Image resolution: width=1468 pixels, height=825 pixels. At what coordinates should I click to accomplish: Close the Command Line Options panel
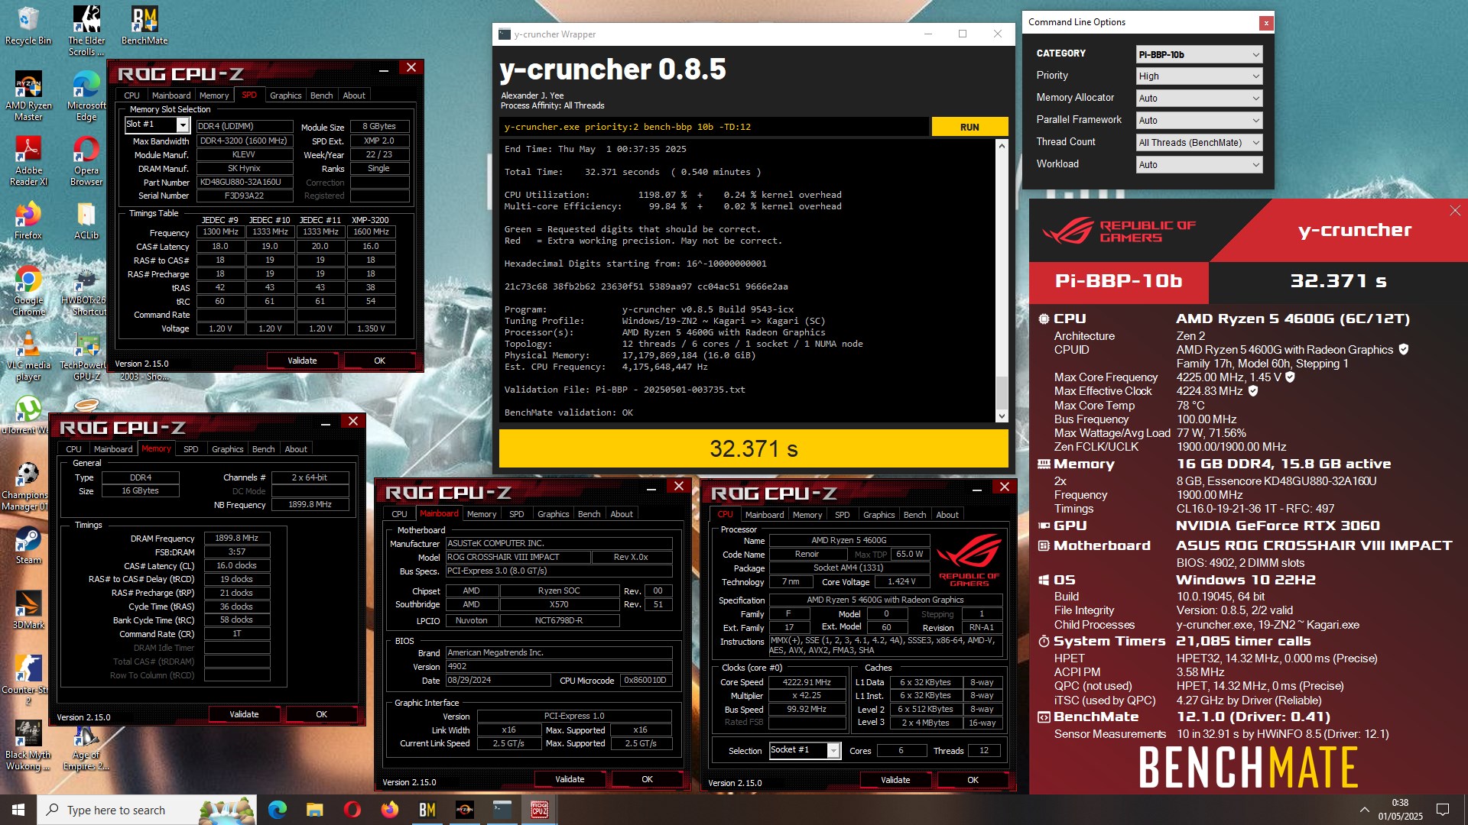coord(1265,23)
